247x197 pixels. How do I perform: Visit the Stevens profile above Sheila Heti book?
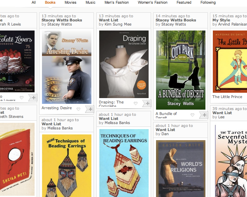[12, 117]
